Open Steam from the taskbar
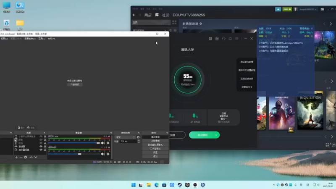The height and width of the screenshot is (189, 336). [x=180, y=185]
